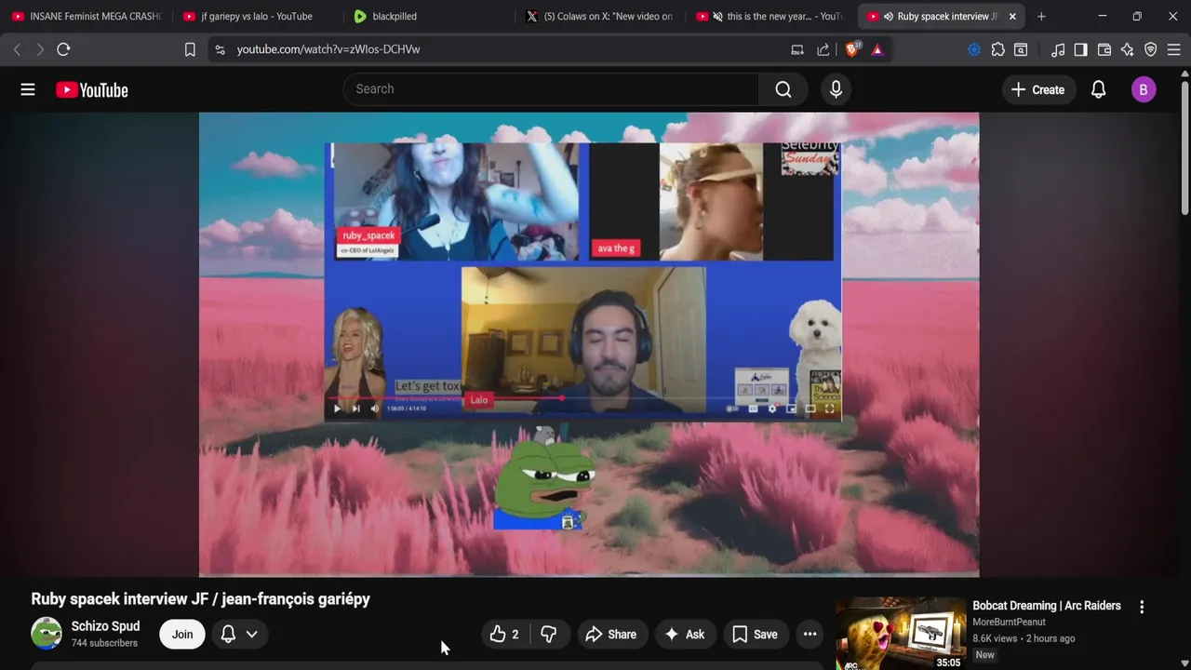Open the Ask AI button
This screenshot has height=670, width=1191.
coord(684,635)
